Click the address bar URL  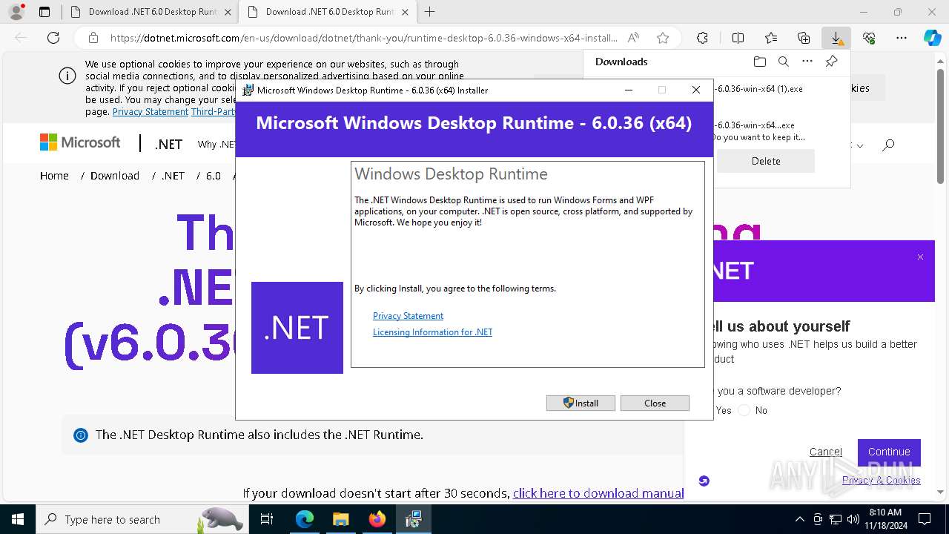click(x=363, y=38)
